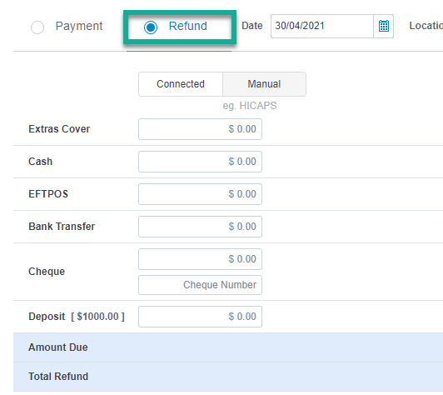Click the Extras Cover amount field
Screen dimensions: 443x395
coord(200,129)
